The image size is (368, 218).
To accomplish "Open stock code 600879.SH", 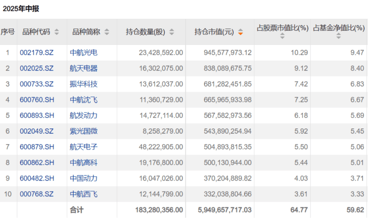I will 37,147.
